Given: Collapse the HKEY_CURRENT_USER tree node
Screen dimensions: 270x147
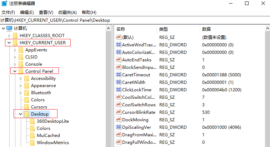Looking at the screenshot, I should coord(9,43).
